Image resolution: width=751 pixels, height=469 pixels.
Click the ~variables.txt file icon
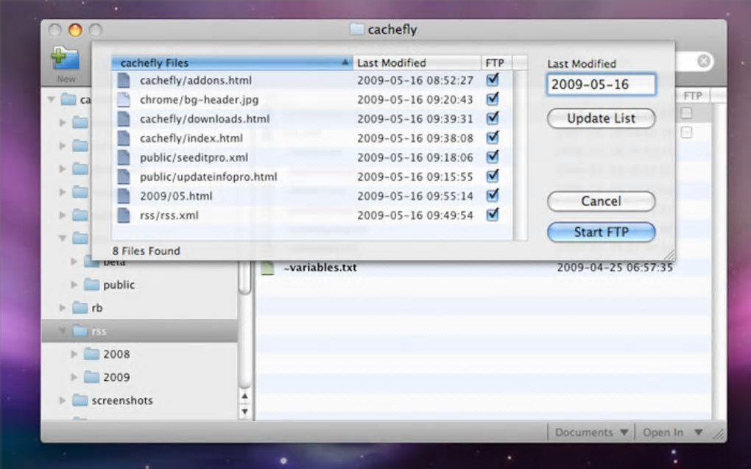pyautogui.click(x=267, y=268)
